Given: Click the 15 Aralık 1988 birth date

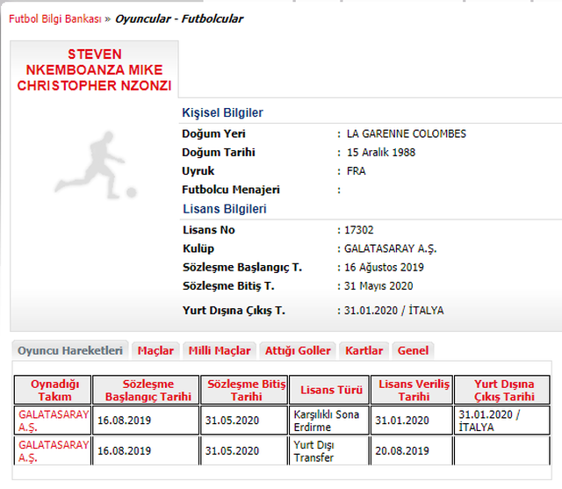Looking at the screenshot, I should tap(380, 152).
